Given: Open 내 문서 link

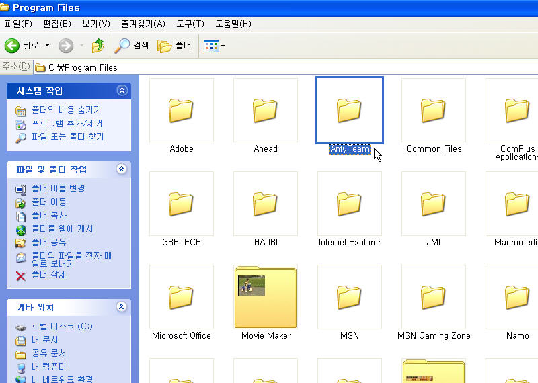Looking at the screenshot, I should click(45, 340).
